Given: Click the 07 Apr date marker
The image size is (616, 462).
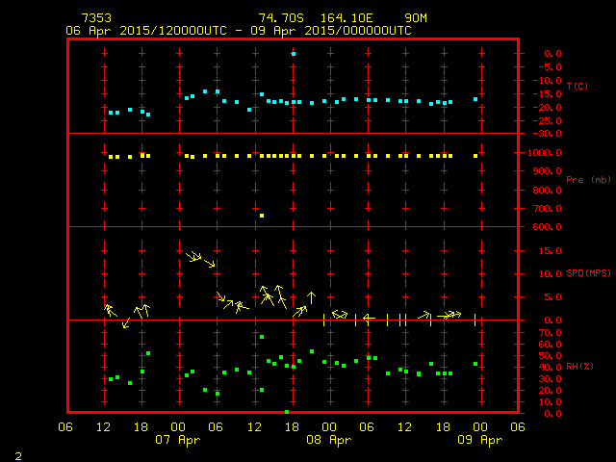Looking at the screenshot, I should click(x=178, y=440).
